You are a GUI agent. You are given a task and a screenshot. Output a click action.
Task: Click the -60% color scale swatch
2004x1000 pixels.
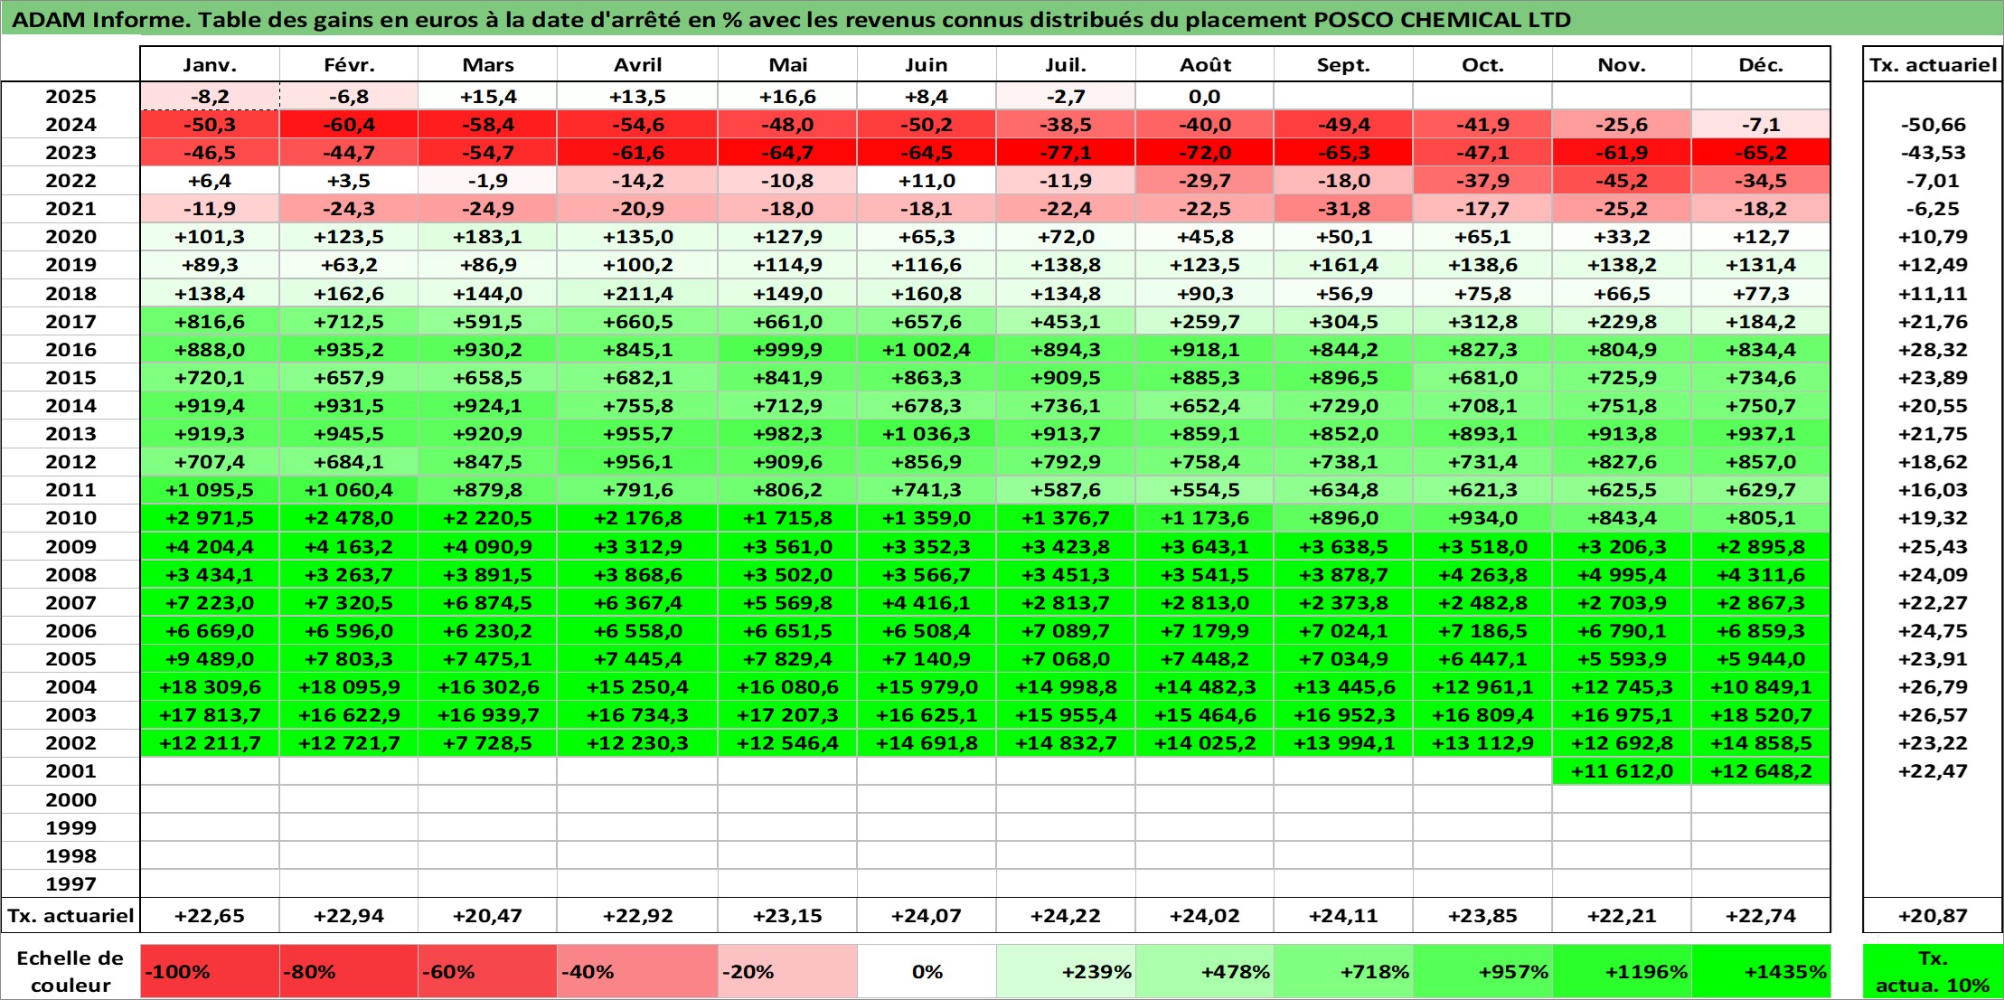pyautogui.click(x=487, y=972)
